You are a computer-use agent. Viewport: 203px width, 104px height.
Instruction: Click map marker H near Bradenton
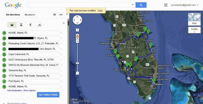(115, 52)
